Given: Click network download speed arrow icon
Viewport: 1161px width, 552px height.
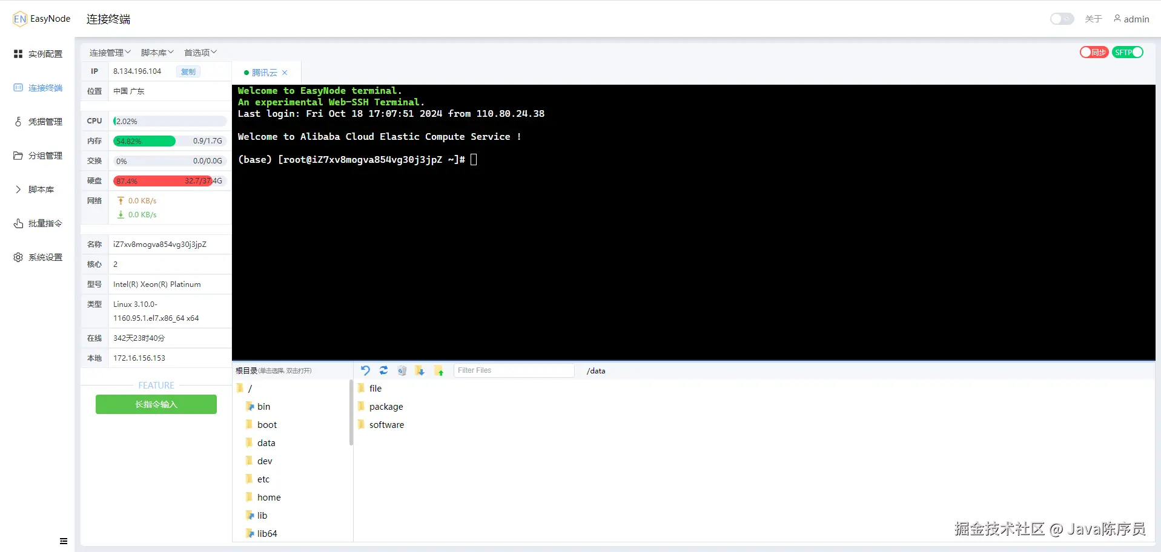Looking at the screenshot, I should pyautogui.click(x=121, y=215).
